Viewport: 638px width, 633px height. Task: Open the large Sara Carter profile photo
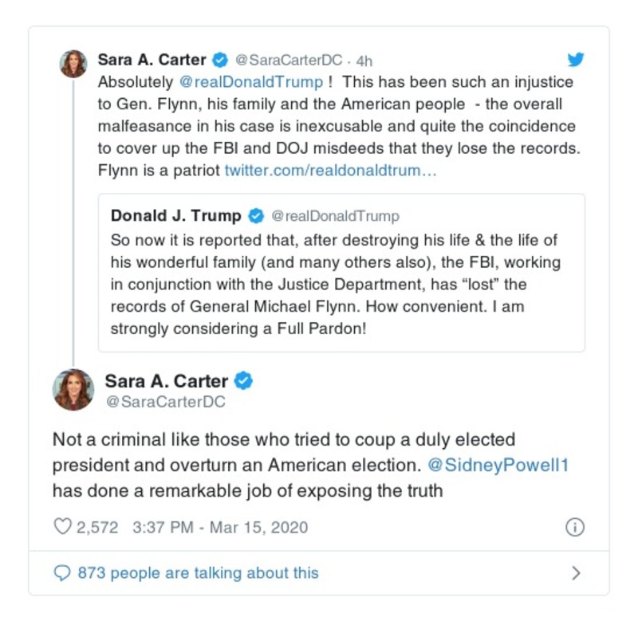point(73,390)
